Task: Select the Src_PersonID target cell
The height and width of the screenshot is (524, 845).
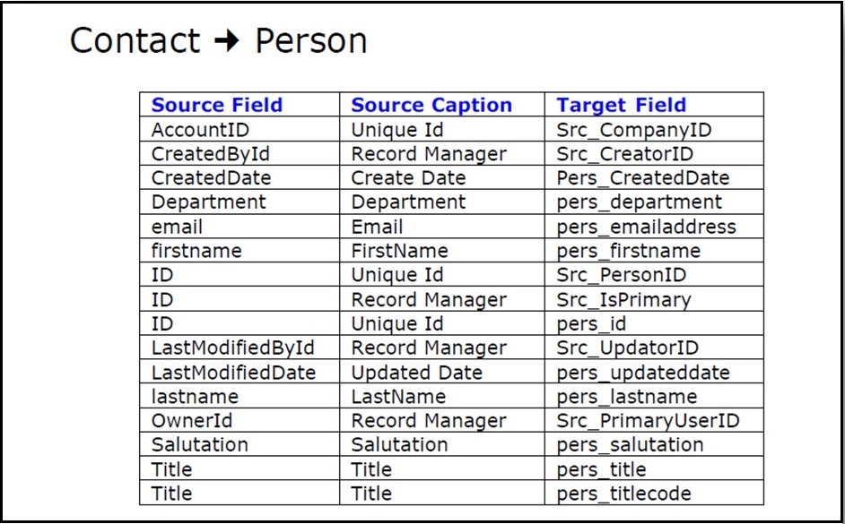Action: click(654, 275)
